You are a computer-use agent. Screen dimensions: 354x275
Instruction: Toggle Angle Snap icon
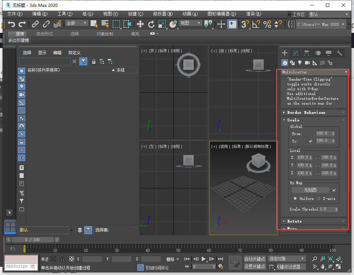(x=256, y=24)
